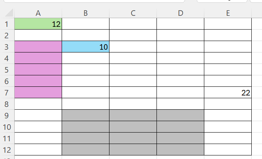Select column A header

(38, 13)
